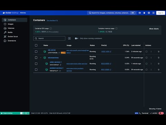The width and height of the screenshot is (166, 125).
Task: Open the microservices-product-service image link
Action: [75, 69]
